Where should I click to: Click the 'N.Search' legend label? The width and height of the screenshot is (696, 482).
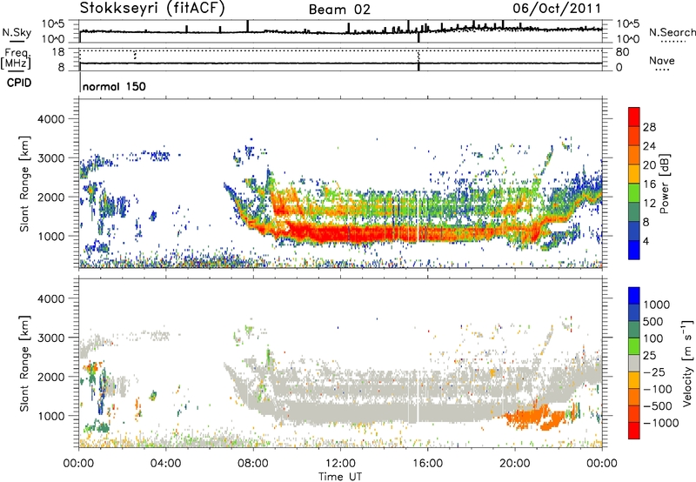tap(673, 32)
